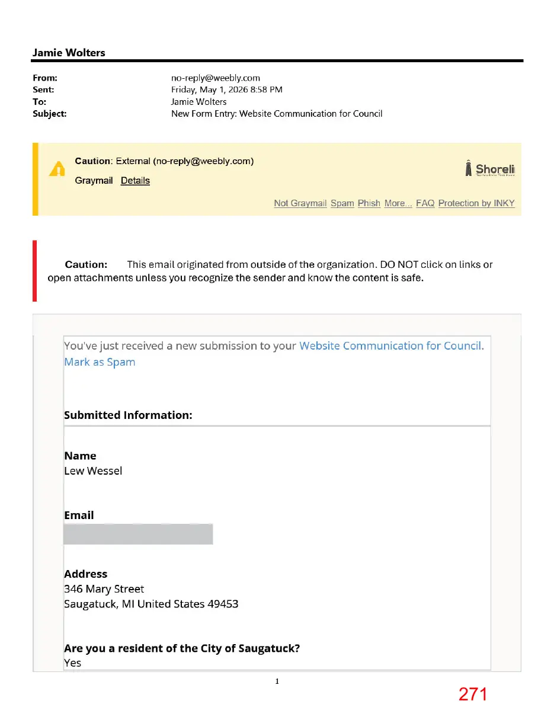The width and height of the screenshot is (554, 717).
Task: Open the Graymail Details link
Action: pyautogui.click(x=135, y=181)
